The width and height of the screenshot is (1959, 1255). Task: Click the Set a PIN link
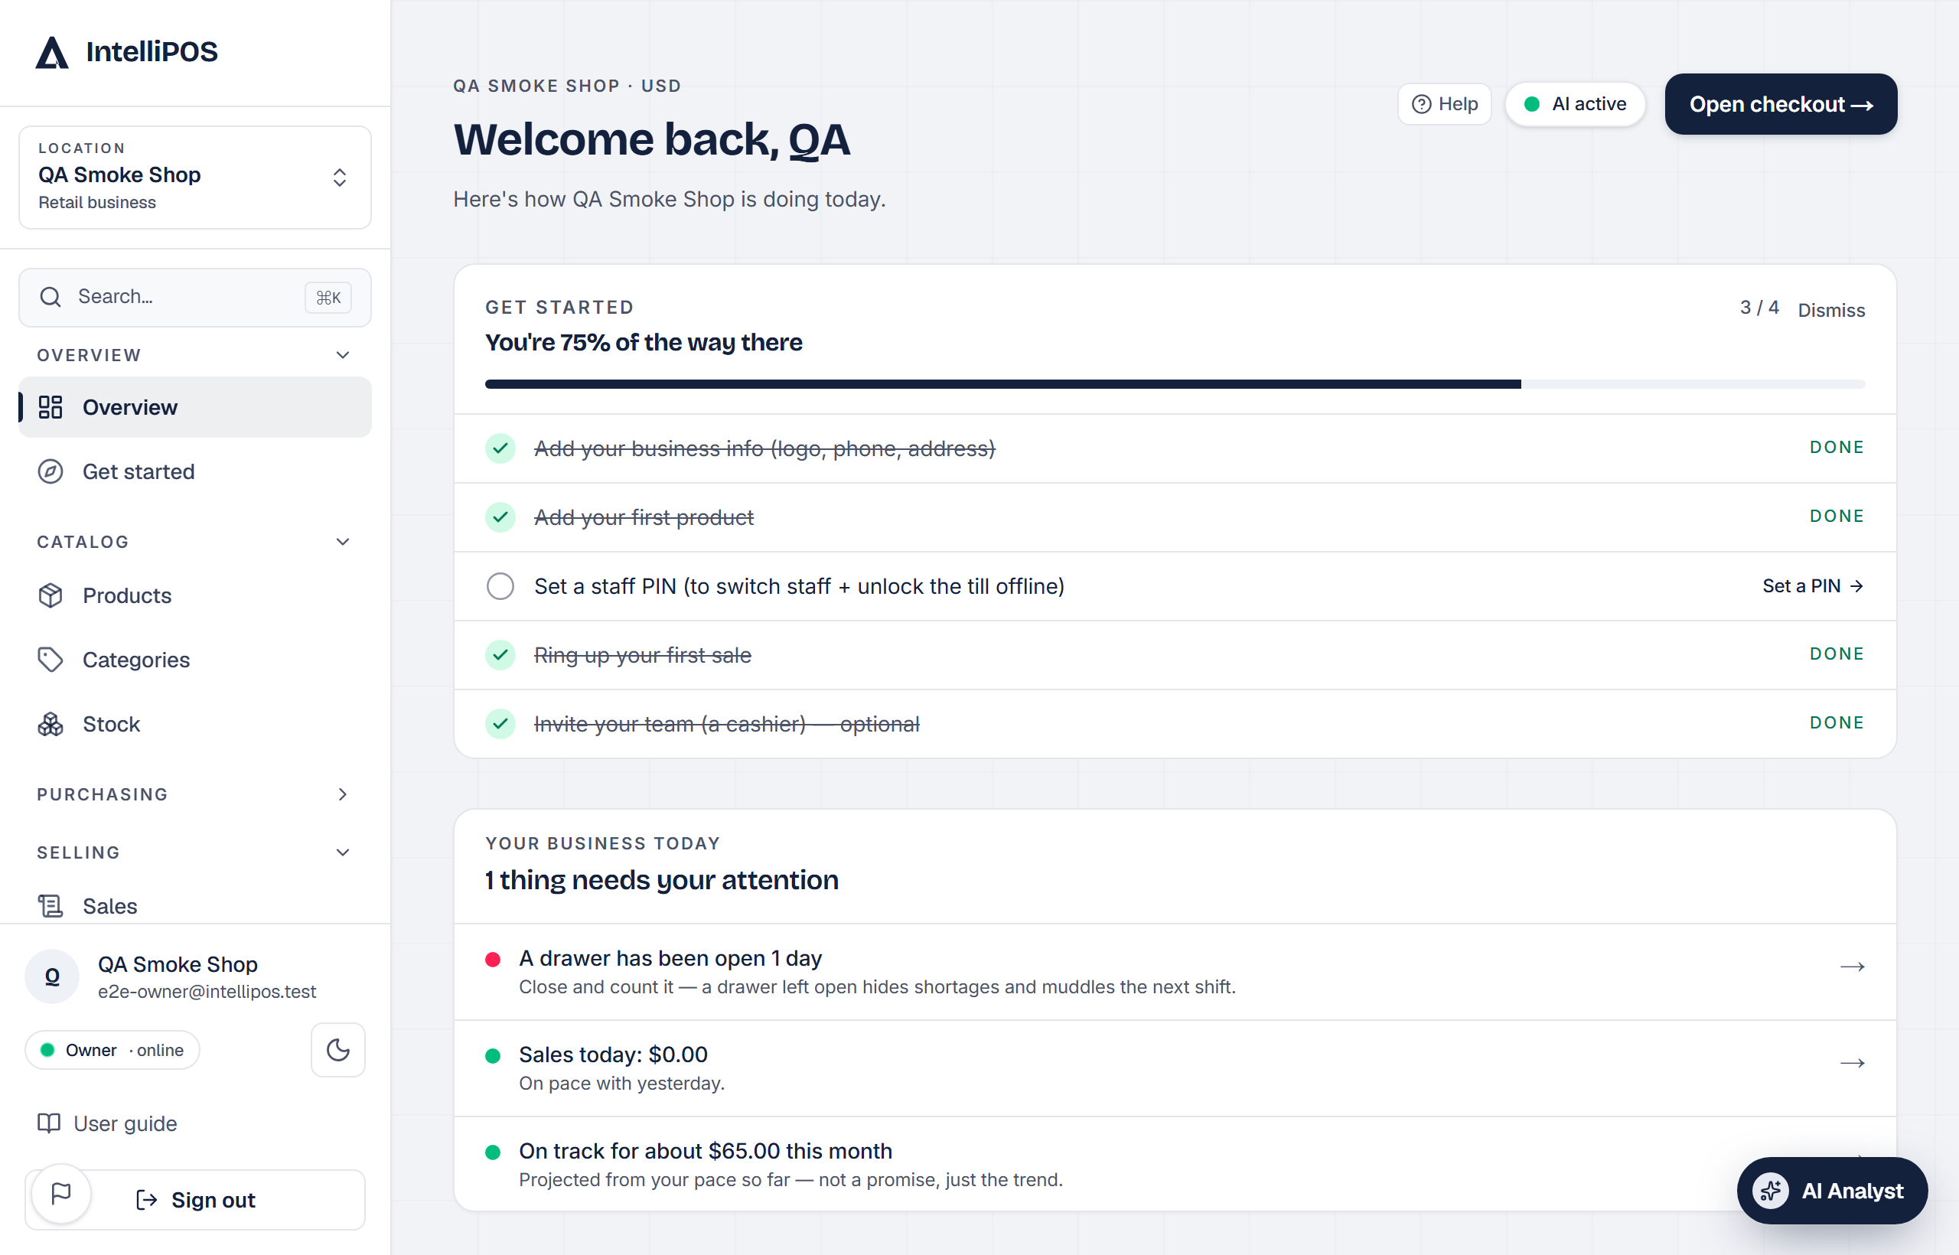click(1813, 586)
